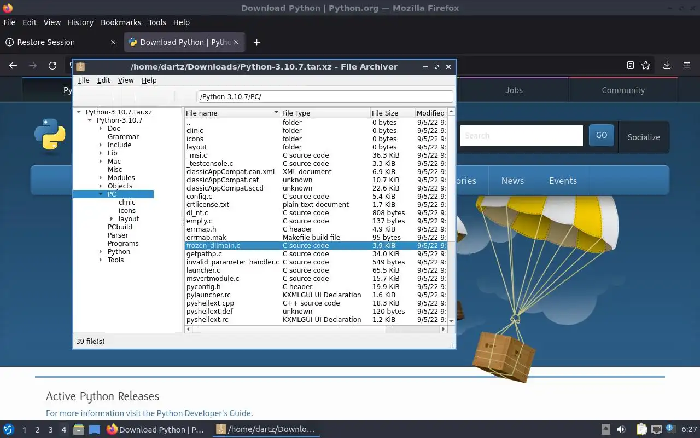Expand the Objects folder node
Screen dimensions: 700x438
101,186
